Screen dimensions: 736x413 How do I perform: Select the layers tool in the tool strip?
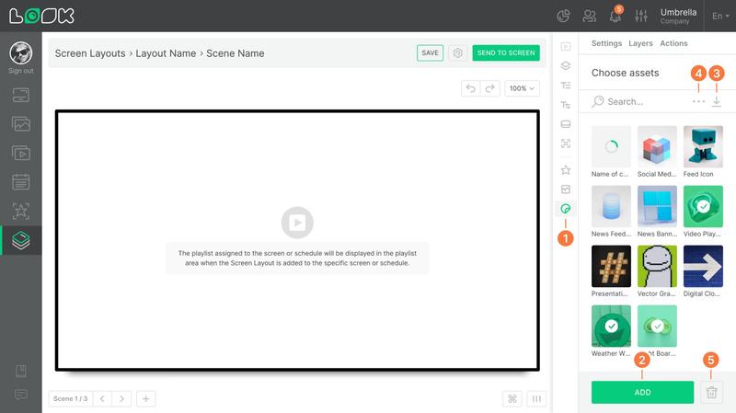(x=566, y=65)
